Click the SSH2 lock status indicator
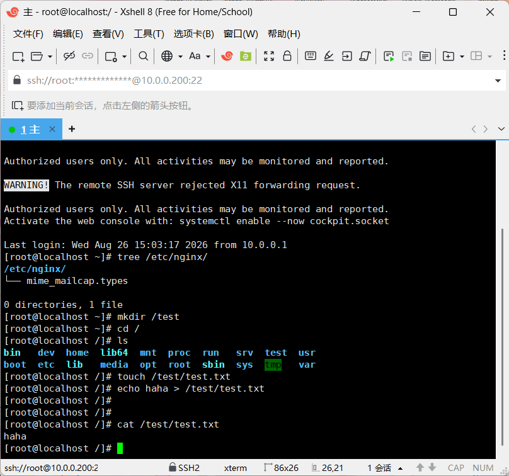509x476 pixels. [x=184, y=468]
